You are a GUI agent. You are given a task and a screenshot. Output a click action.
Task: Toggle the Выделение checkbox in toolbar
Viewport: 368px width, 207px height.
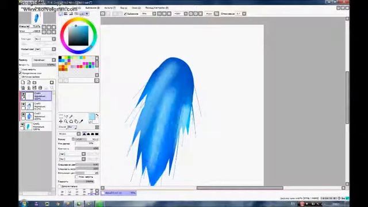[x=125, y=14]
